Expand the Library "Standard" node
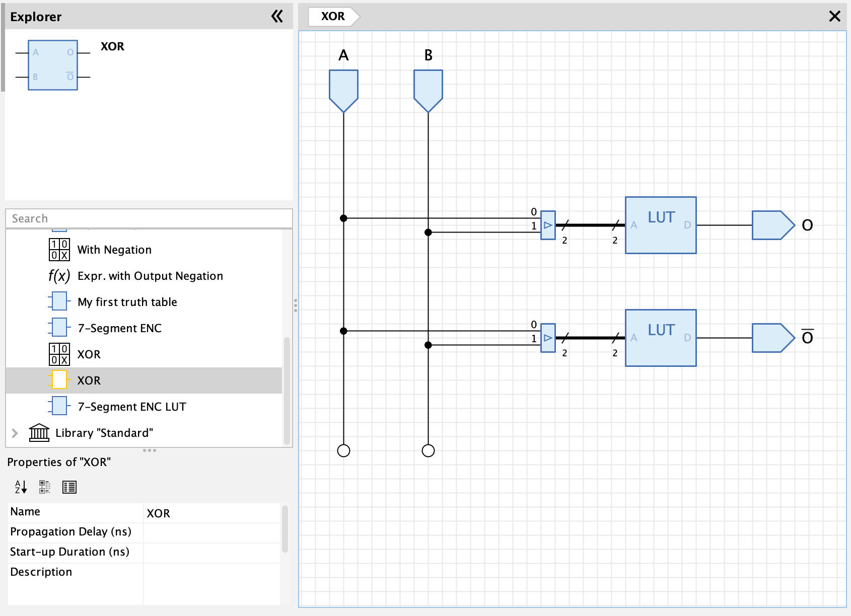851x616 pixels. 15,433
